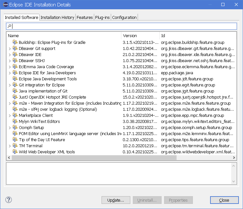Click the DBeaver SSHJ feature icon

(15, 60)
